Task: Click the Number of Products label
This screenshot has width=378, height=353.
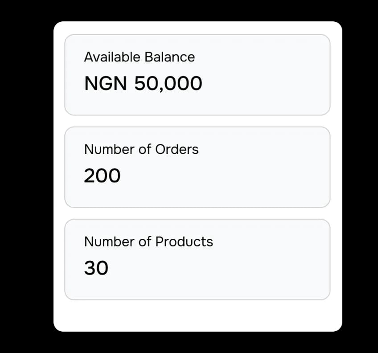Action: point(148,242)
